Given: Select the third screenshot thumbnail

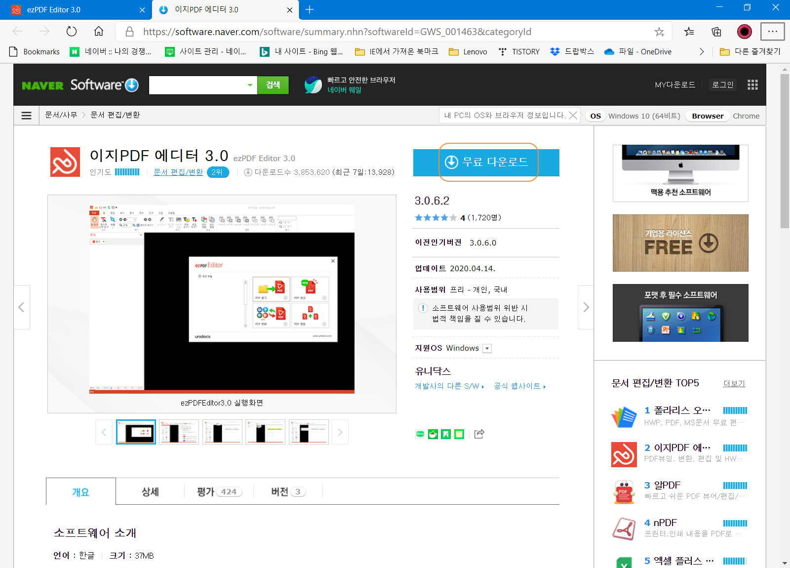Looking at the screenshot, I should (x=222, y=432).
